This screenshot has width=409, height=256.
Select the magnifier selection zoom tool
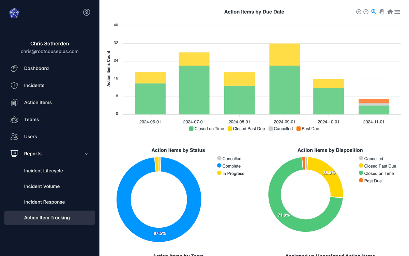tap(374, 12)
